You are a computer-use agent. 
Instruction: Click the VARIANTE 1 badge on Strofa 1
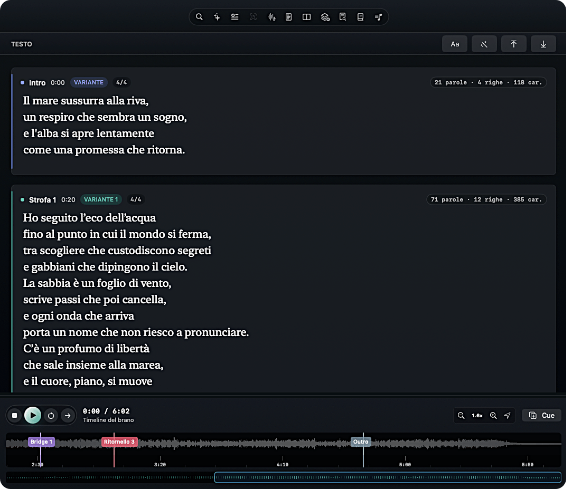[x=101, y=199]
